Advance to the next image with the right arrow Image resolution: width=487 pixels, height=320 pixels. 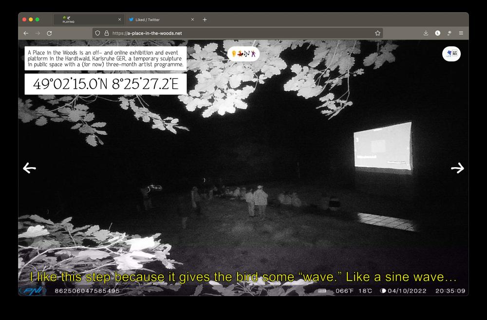[x=457, y=168]
